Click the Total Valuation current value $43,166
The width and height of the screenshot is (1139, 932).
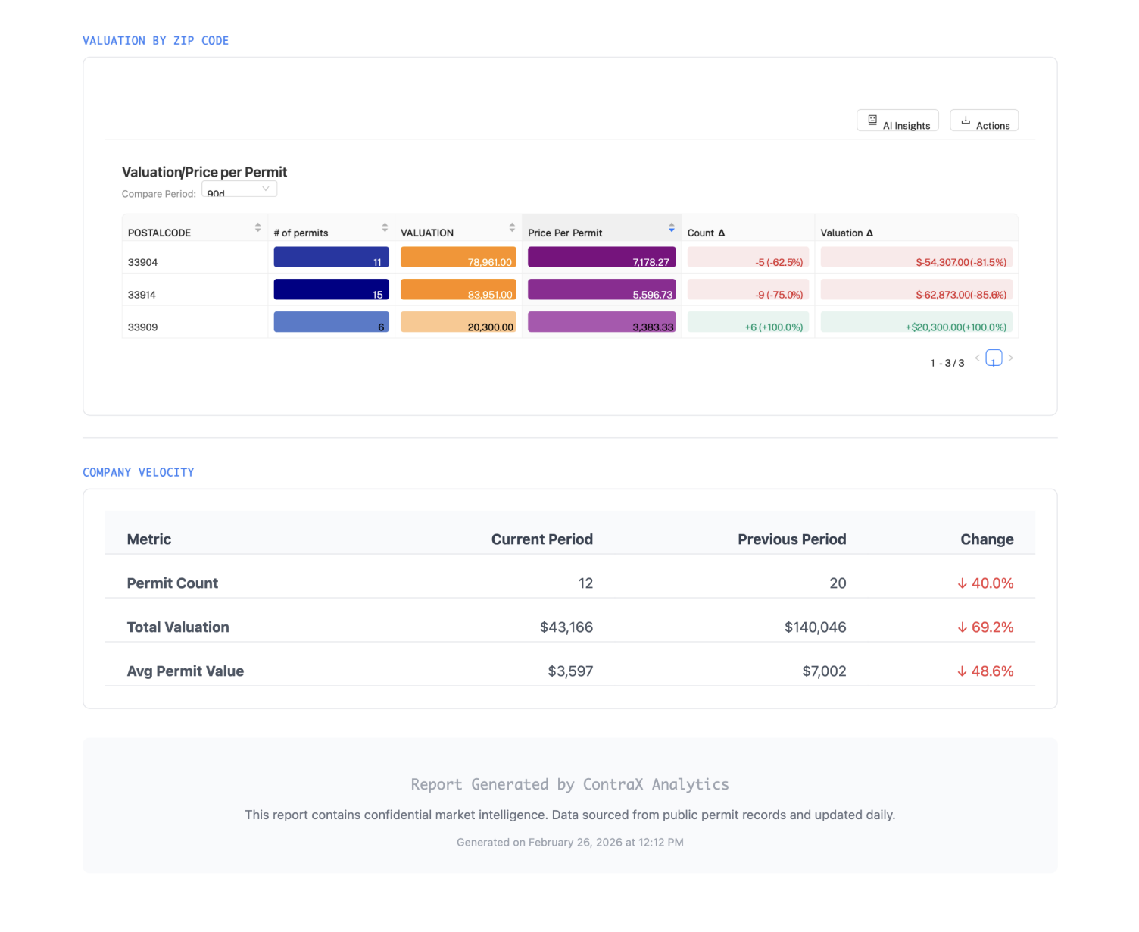pos(566,627)
